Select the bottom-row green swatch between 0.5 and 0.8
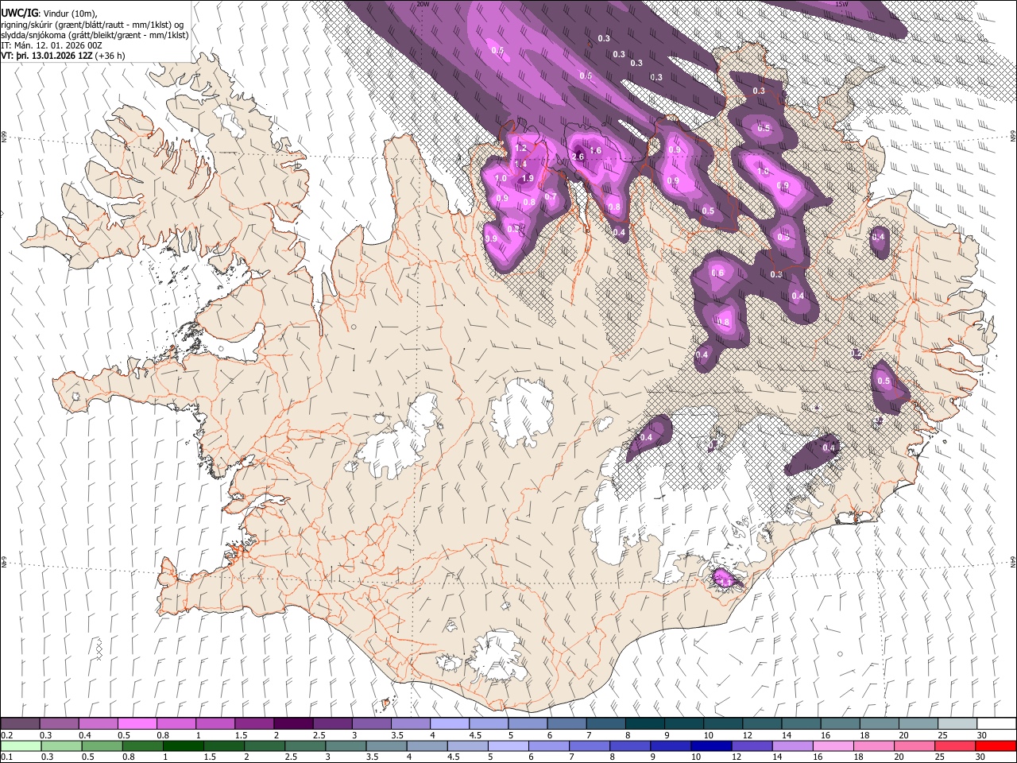Viewport: 1017px width, 763px height. coord(102,746)
